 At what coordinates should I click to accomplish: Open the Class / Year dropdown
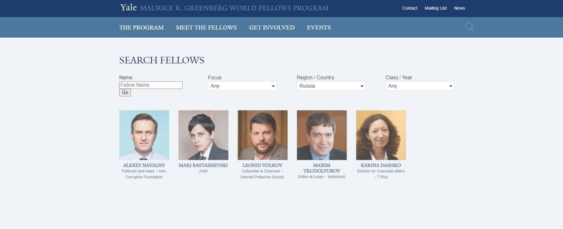(420, 86)
